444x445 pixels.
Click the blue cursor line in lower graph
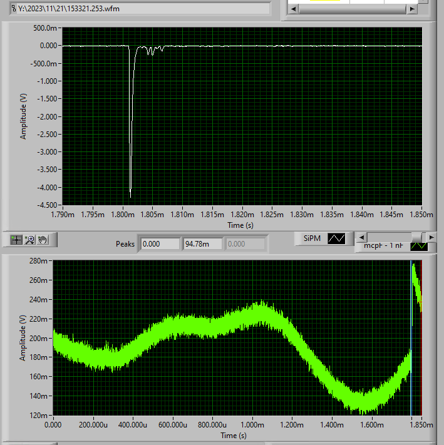coord(411,338)
